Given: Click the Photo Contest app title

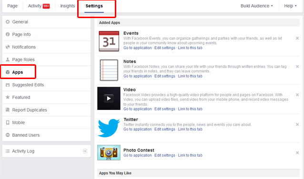Looking at the screenshot, I should click(139, 150).
